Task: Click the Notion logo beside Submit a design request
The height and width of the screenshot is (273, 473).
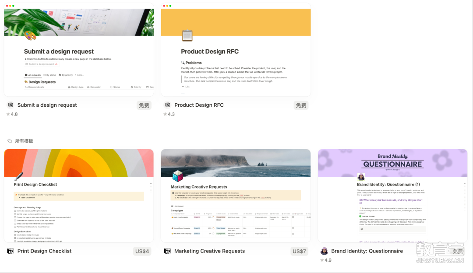Action: tap(11, 105)
